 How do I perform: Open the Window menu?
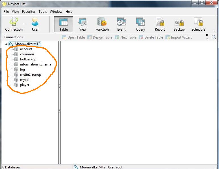[56, 12]
